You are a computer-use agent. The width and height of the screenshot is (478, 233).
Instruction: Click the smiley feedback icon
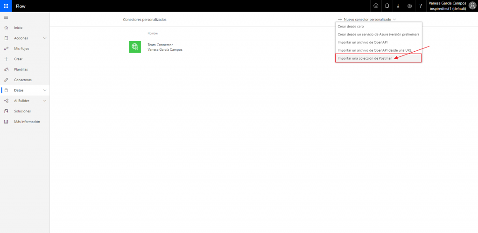pos(376,6)
